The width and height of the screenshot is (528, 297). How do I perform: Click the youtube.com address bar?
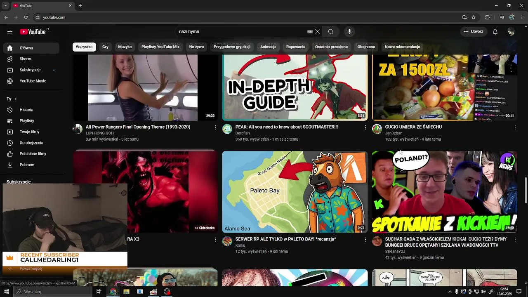(x=247, y=17)
